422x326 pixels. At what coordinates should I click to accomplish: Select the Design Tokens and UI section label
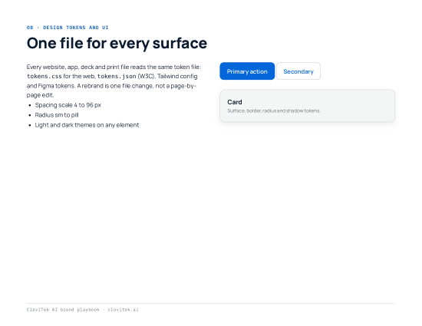coord(68,28)
